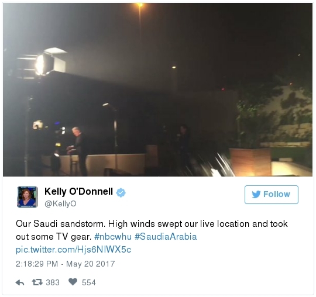The height and width of the screenshot is (297, 316).
Task: View the 383 retweets count
Action: coord(53,282)
